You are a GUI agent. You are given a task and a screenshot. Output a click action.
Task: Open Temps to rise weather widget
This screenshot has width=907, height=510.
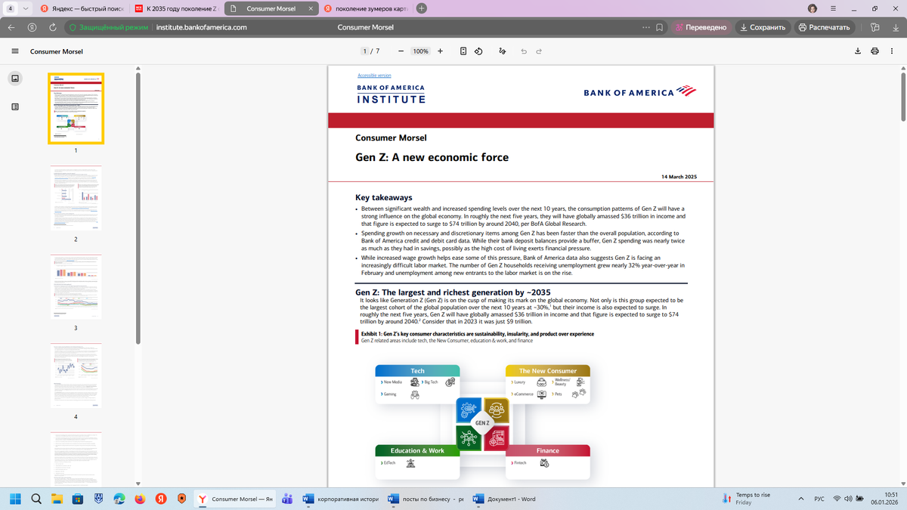click(x=746, y=499)
